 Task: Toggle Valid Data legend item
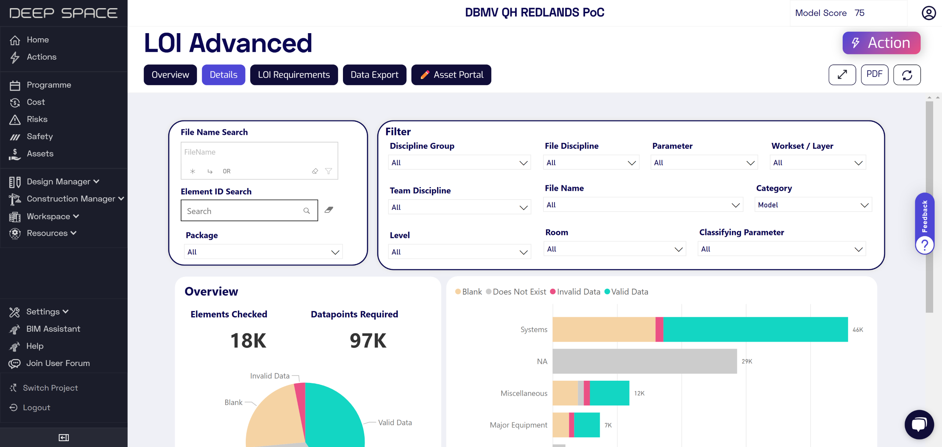(626, 292)
